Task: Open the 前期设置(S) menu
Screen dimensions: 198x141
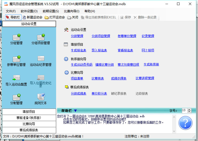Action: click(51, 11)
